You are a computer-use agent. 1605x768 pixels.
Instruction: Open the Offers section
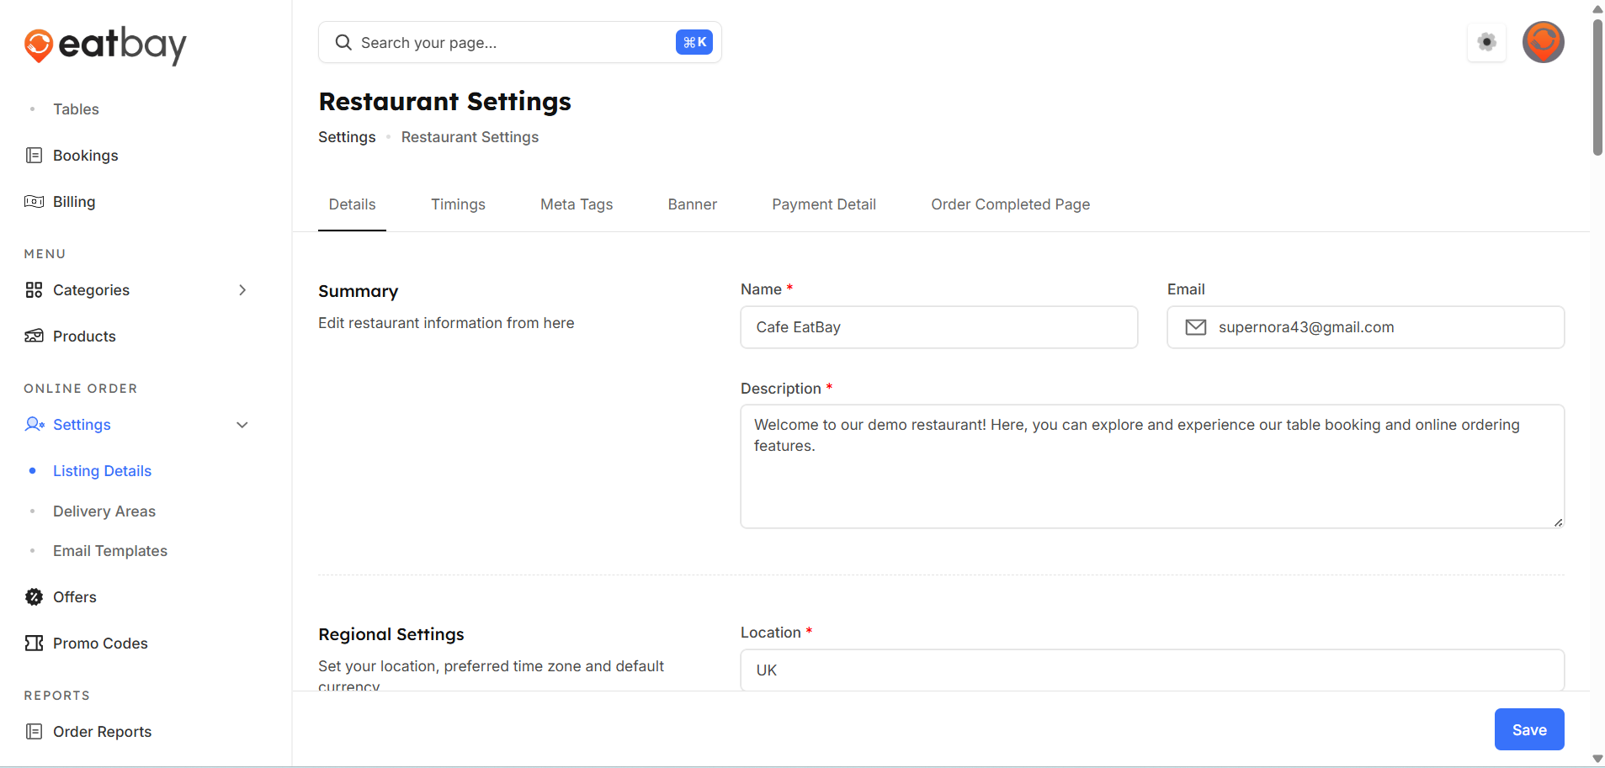coord(74,597)
